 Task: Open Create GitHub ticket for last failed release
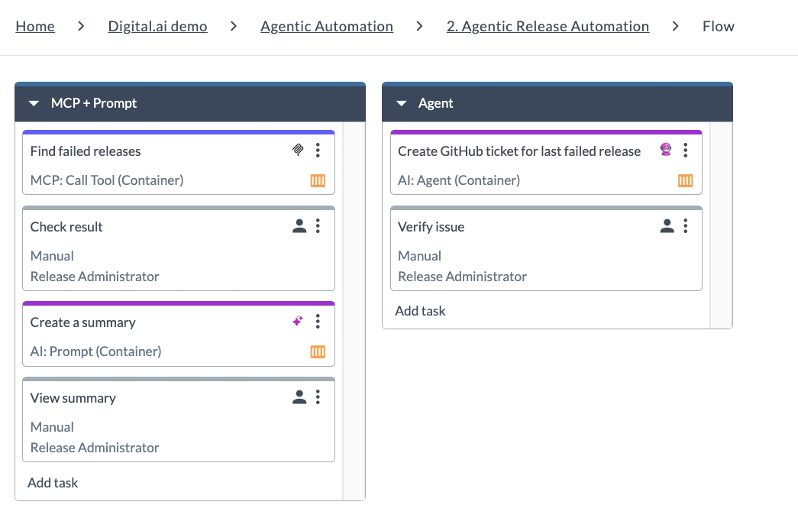[x=519, y=151]
